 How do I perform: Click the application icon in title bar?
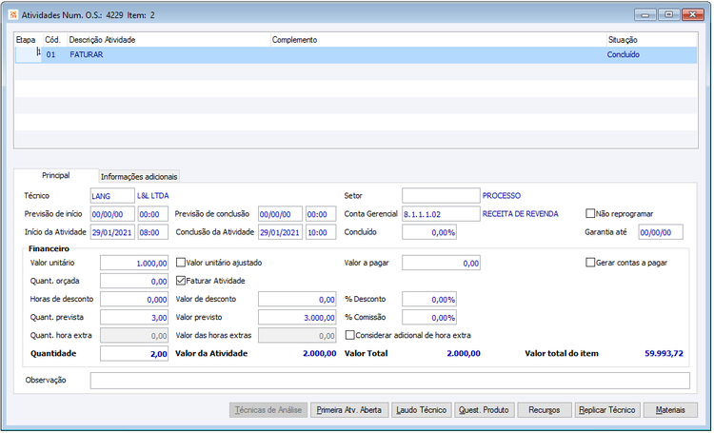click(x=11, y=15)
